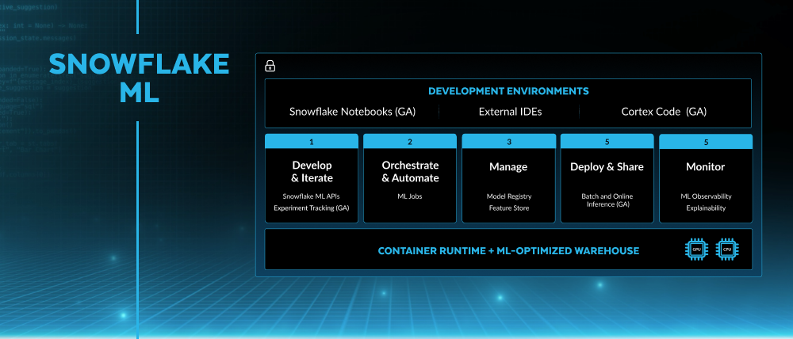This screenshot has height=339, width=793.
Task: Click the CPU chip icon
Action: point(727,249)
